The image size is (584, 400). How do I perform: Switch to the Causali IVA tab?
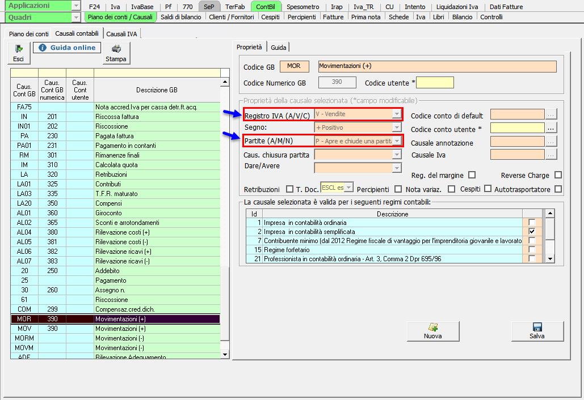pyautogui.click(x=121, y=34)
